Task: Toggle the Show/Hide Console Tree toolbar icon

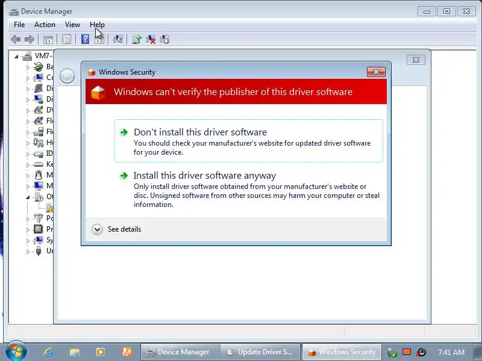Action: (48, 39)
